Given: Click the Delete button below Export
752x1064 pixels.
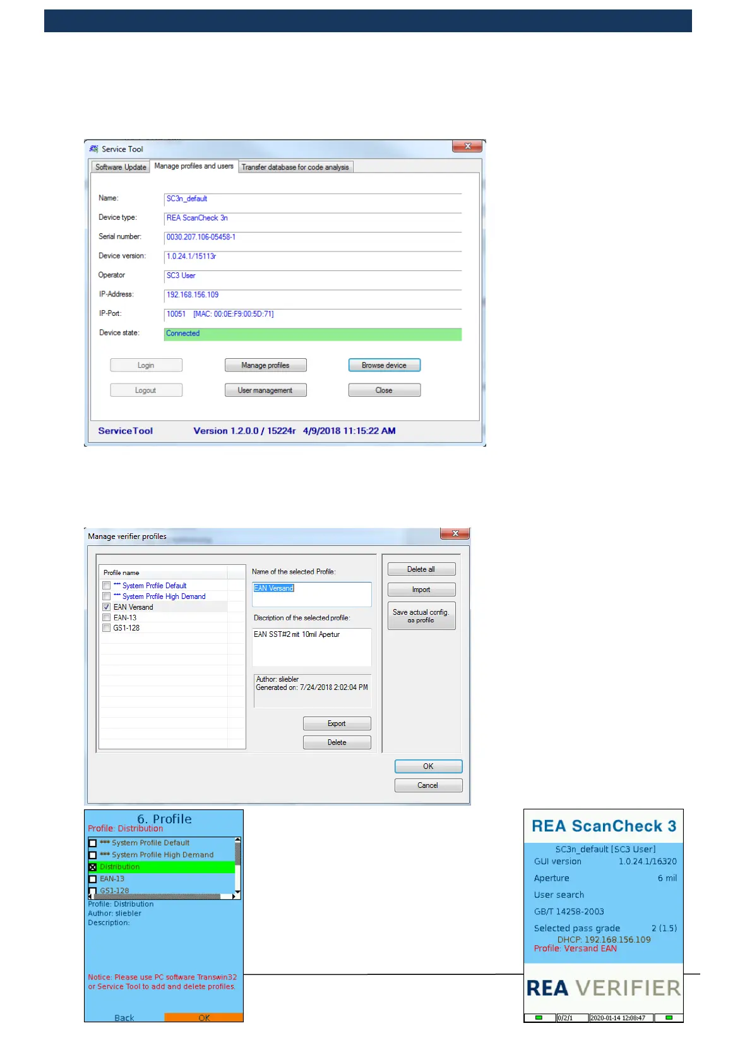Looking at the screenshot, I should [x=337, y=742].
